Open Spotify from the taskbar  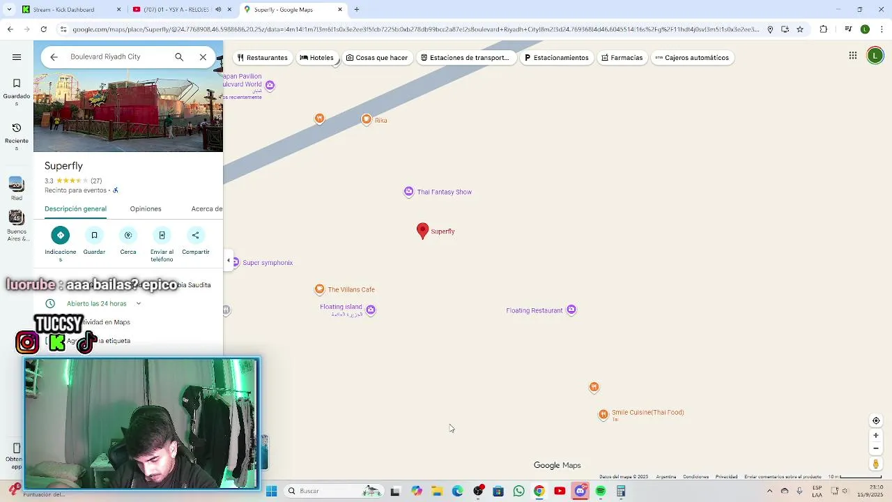point(601,491)
